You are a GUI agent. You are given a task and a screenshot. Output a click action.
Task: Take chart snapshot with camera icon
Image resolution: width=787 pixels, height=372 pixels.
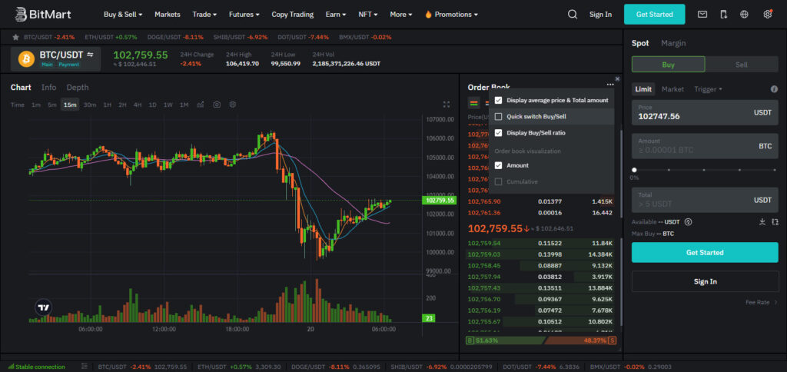(217, 105)
